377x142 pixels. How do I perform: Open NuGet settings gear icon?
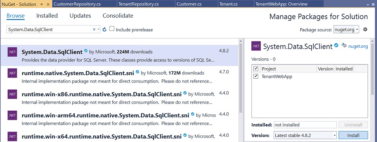click(365, 29)
